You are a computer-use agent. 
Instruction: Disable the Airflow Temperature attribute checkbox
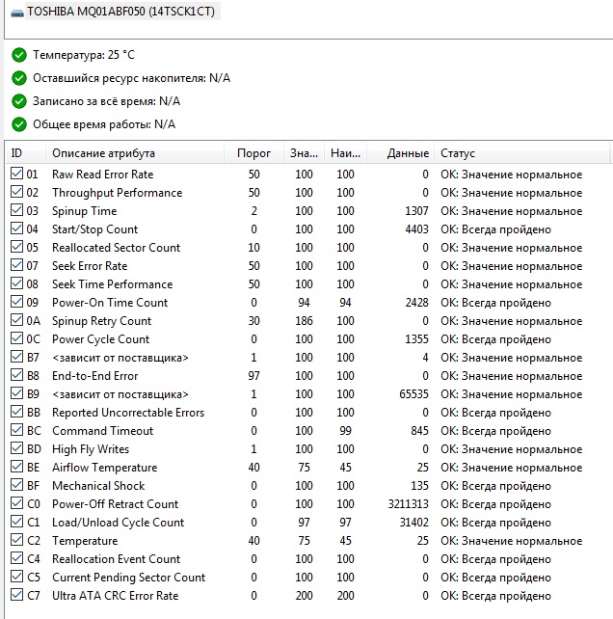16,468
